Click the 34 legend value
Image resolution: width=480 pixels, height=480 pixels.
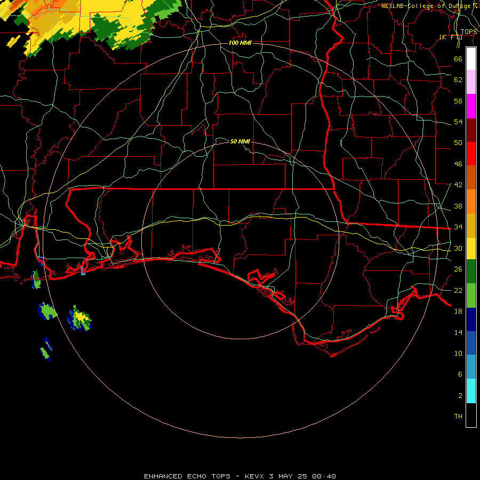click(x=458, y=227)
